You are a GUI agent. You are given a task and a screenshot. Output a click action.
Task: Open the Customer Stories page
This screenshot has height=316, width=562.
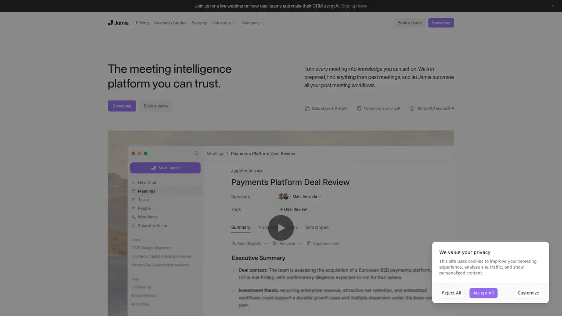click(170, 23)
